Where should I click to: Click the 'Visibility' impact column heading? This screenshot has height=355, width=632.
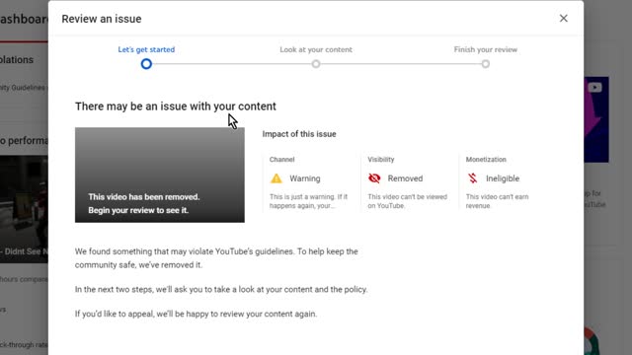[381, 160]
